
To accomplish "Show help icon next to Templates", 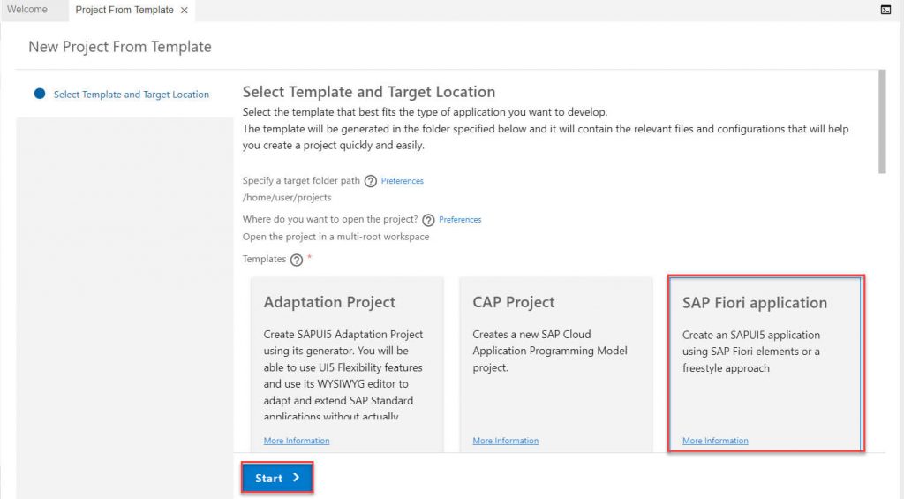I will [x=297, y=260].
